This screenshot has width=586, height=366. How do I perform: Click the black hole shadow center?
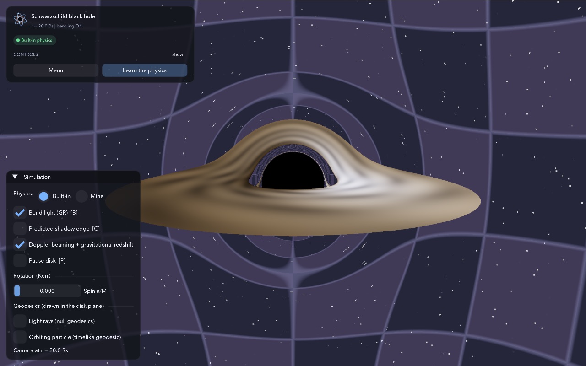pyautogui.click(x=293, y=171)
